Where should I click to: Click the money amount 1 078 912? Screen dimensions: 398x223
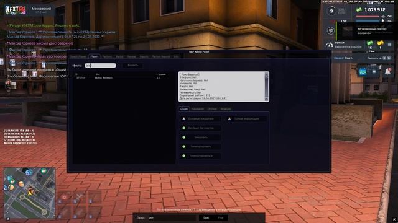[x=374, y=10]
